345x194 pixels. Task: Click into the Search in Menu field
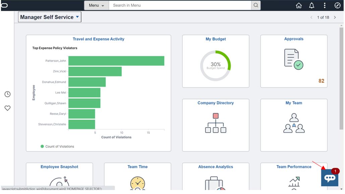coord(180,5)
